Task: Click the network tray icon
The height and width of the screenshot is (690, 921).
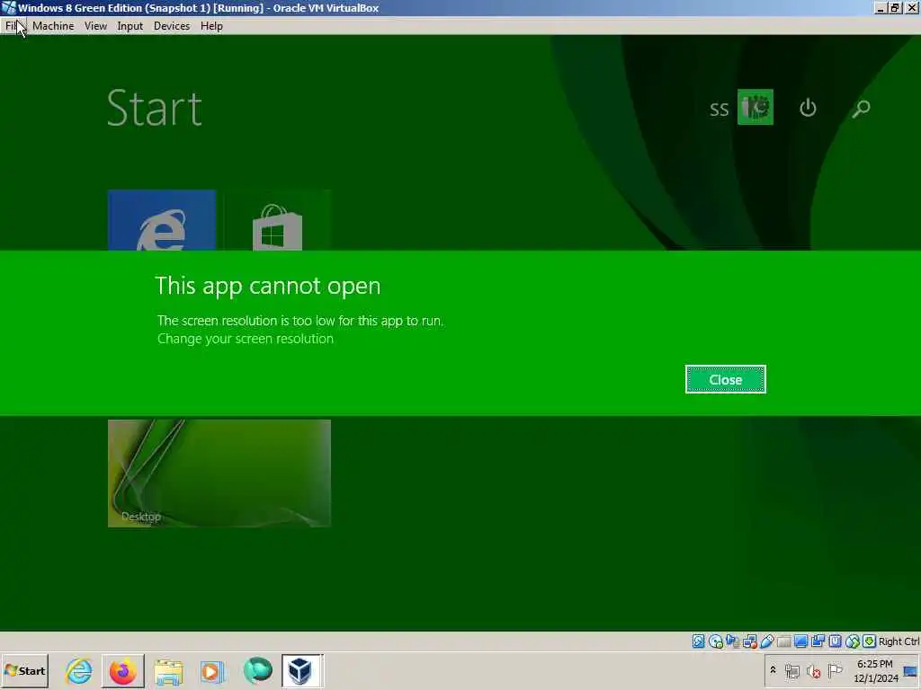Action: 791,670
